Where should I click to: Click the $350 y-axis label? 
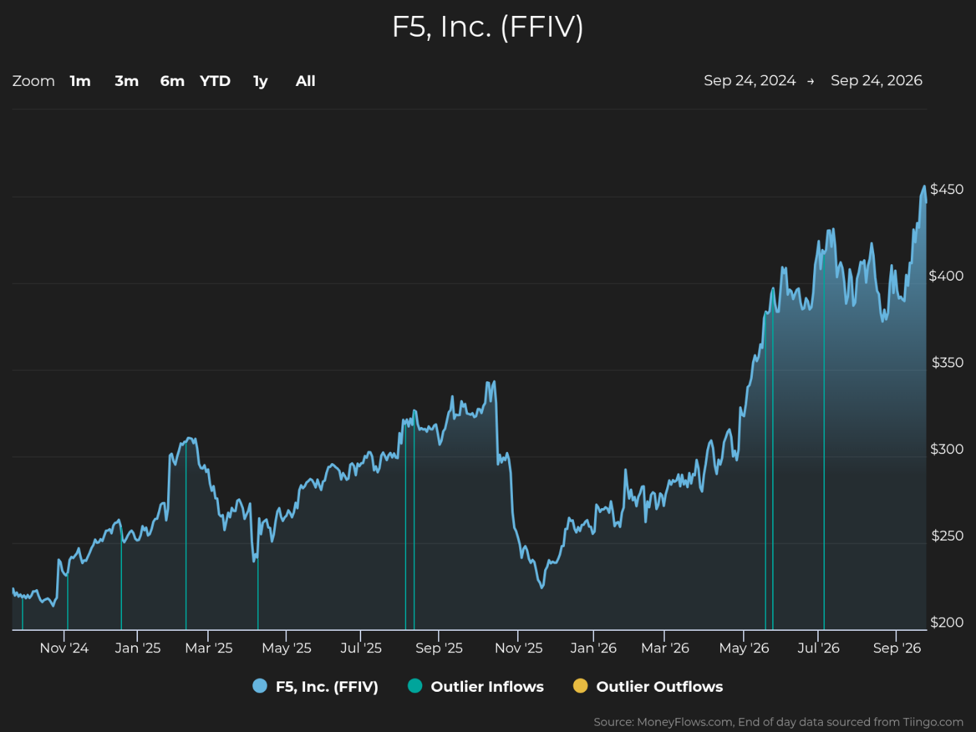(x=948, y=363)
